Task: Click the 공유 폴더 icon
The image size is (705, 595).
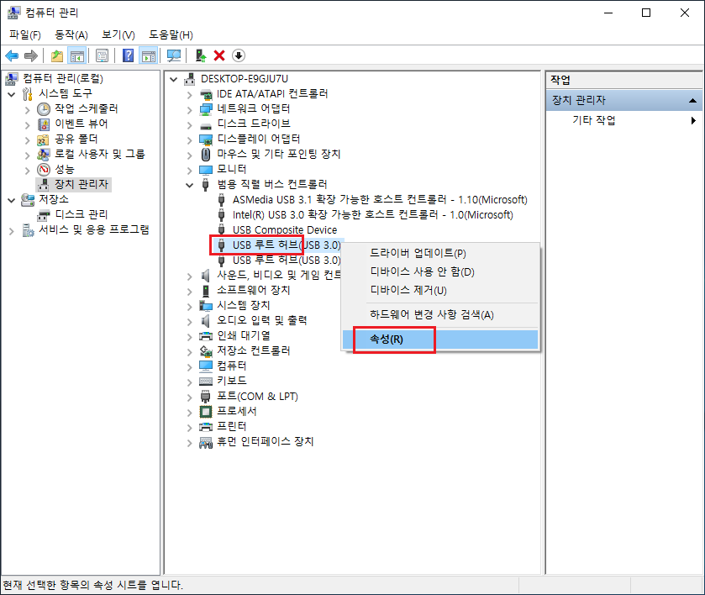Action: pyautogui.click(x=44, y=140)
